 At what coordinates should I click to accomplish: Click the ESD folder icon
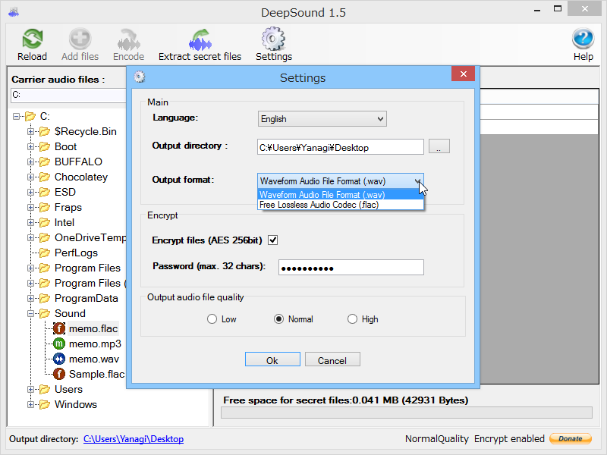click(45, 192)
